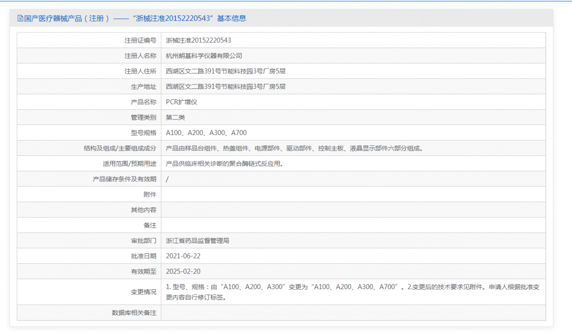Click approval department 浙江省药品监督管理局
The height and width of the screenshot is (334, 572).
pos(197,240)
